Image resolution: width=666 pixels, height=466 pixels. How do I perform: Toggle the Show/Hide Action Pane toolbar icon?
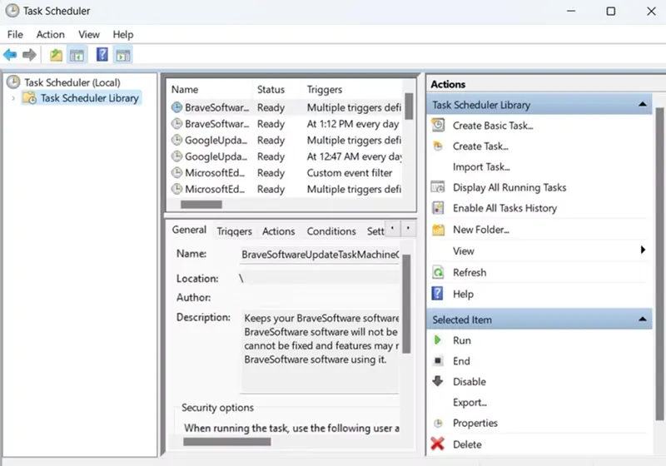click(123, 55)
